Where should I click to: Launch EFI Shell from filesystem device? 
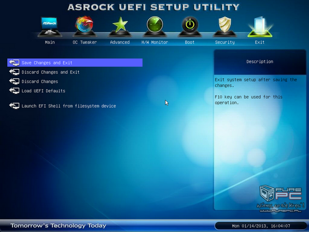tap(69, 106)
